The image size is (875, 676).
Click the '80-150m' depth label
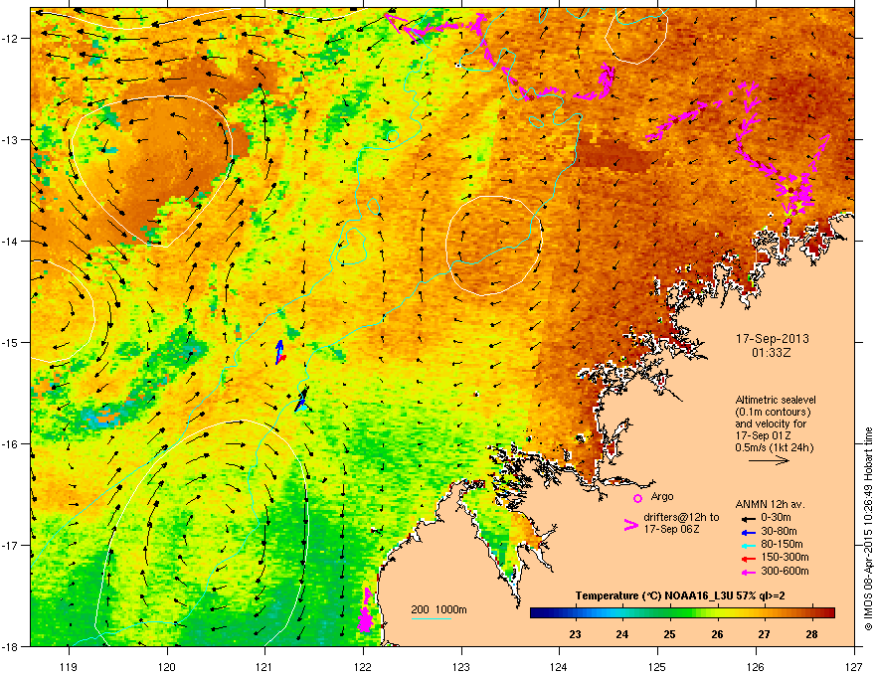coord(782,544)
